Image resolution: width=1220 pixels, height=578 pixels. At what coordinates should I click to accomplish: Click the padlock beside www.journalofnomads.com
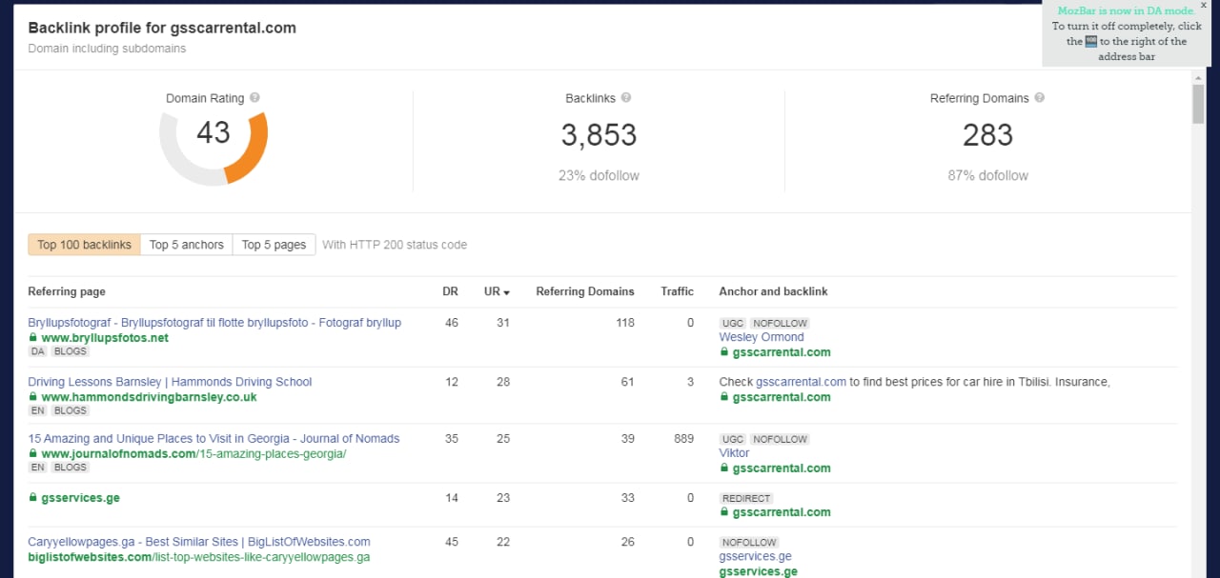(33, 454)
